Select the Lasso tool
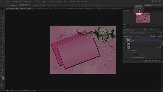 click(2, 18)
